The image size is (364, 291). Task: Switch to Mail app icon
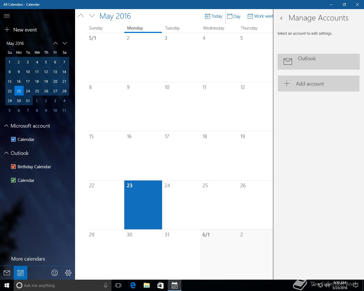[x=7, y=273]
